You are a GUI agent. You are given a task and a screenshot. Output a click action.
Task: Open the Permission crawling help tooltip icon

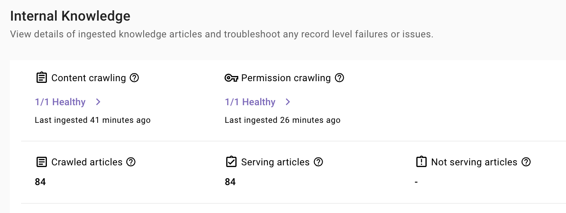point(340,78)
